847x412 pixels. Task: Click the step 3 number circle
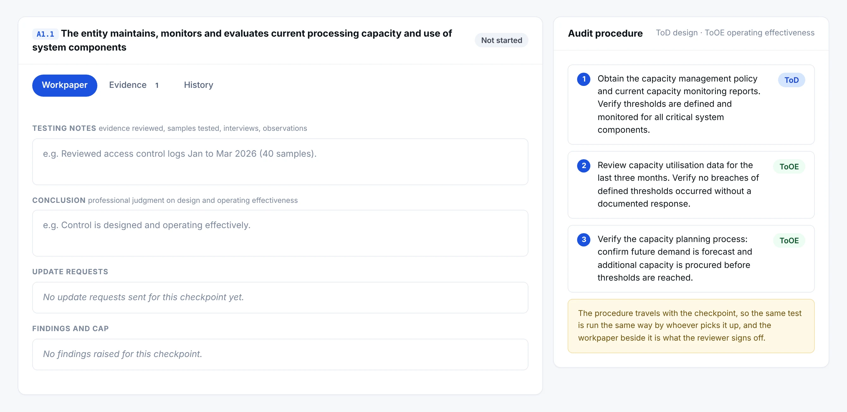point(584,240)
